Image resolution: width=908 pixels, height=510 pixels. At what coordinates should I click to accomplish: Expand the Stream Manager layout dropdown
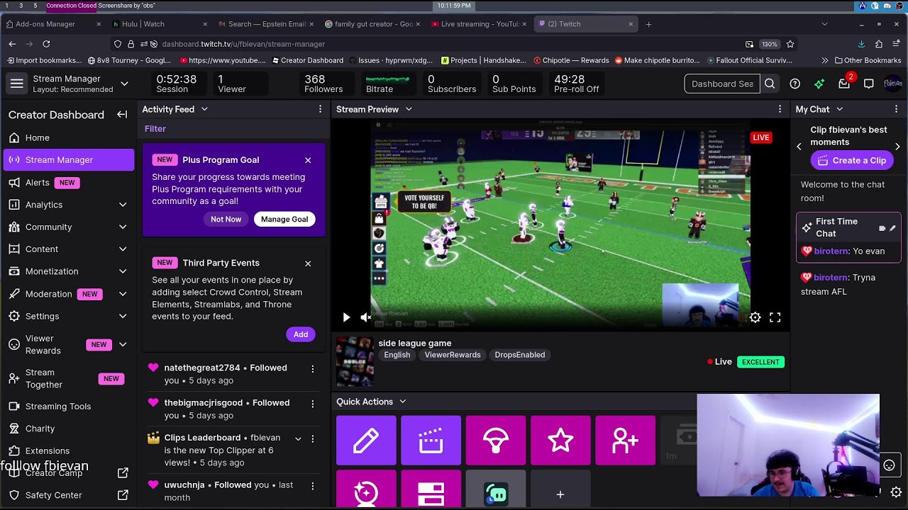124,84
